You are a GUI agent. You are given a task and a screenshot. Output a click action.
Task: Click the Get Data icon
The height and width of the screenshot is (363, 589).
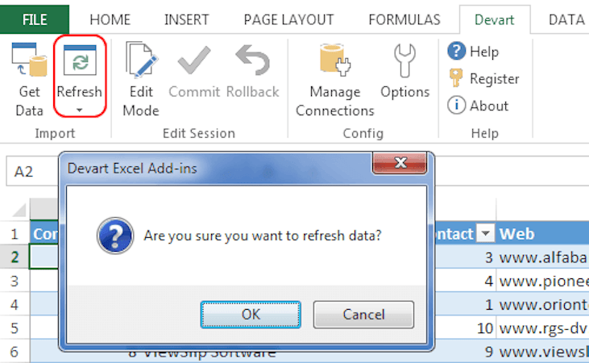coord(29,62)
